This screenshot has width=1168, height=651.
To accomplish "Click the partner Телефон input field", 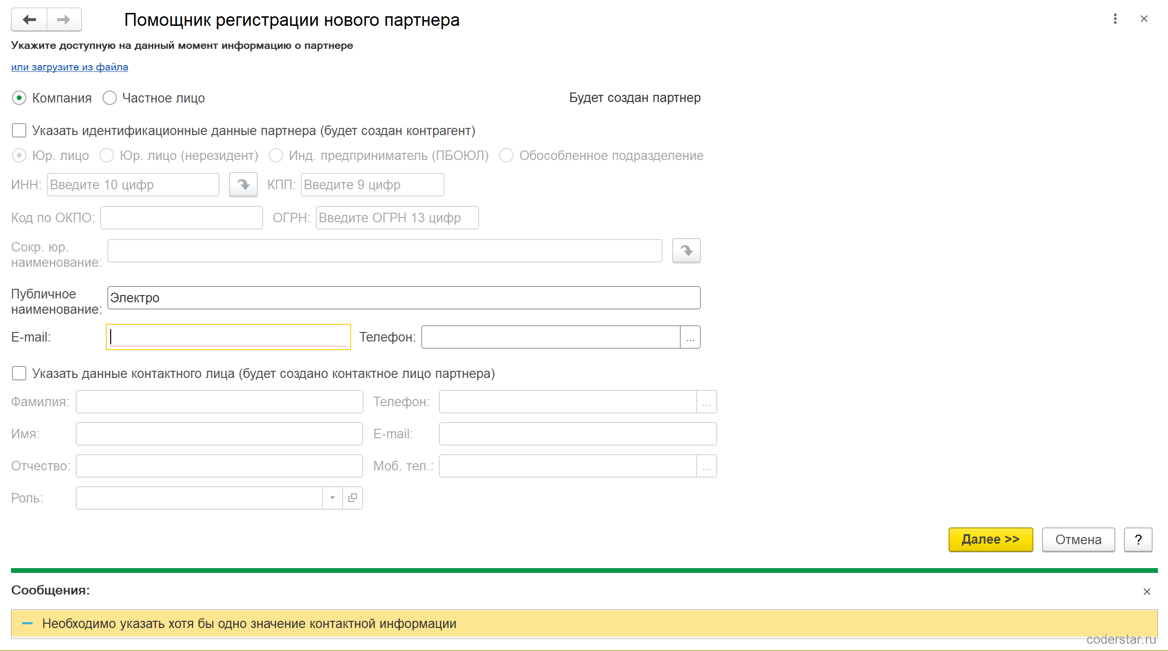I will tap(551, 337).
